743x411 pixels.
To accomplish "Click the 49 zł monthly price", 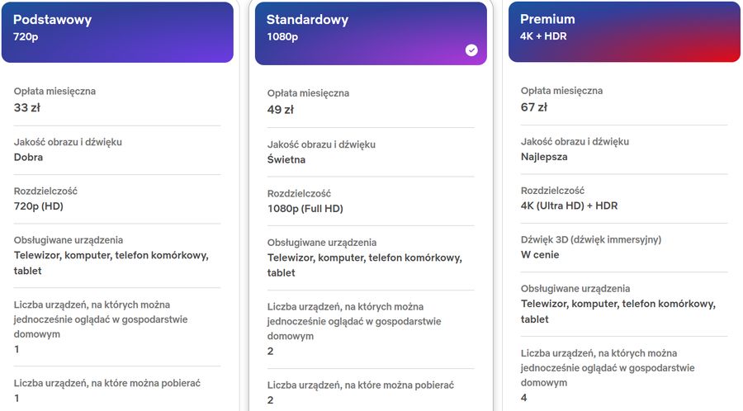I will coord(281,110).
